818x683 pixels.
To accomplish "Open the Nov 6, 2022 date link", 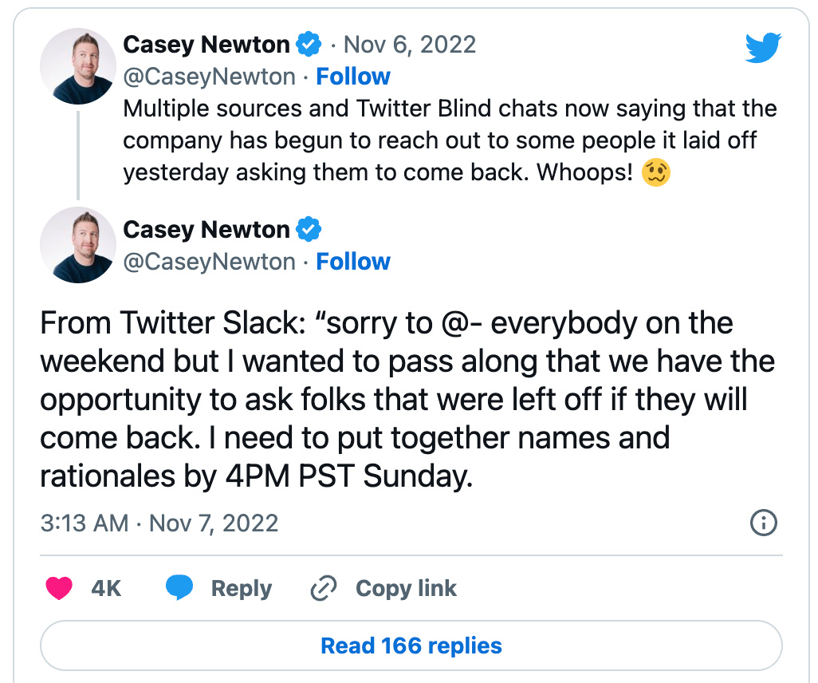I will (409, 45).
